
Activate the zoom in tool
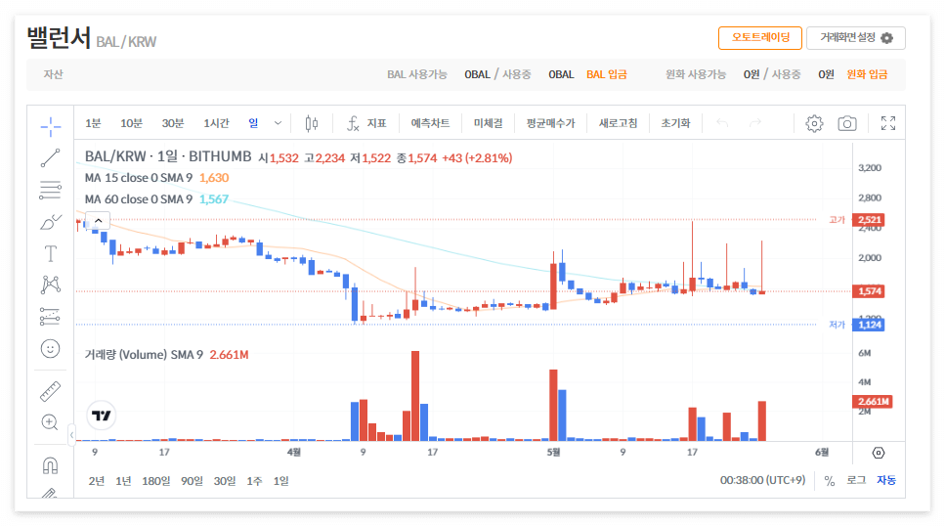pyautogui.click(x=51, y=422)
